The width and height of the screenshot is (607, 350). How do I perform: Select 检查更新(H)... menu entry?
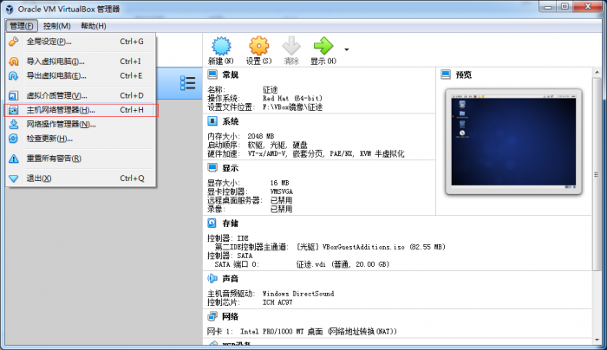click(x=81, y=139)
